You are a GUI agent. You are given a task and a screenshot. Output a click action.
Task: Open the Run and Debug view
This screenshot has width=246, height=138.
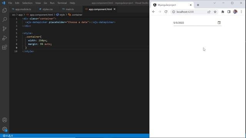pyautogui.click(x=5, y=38)
